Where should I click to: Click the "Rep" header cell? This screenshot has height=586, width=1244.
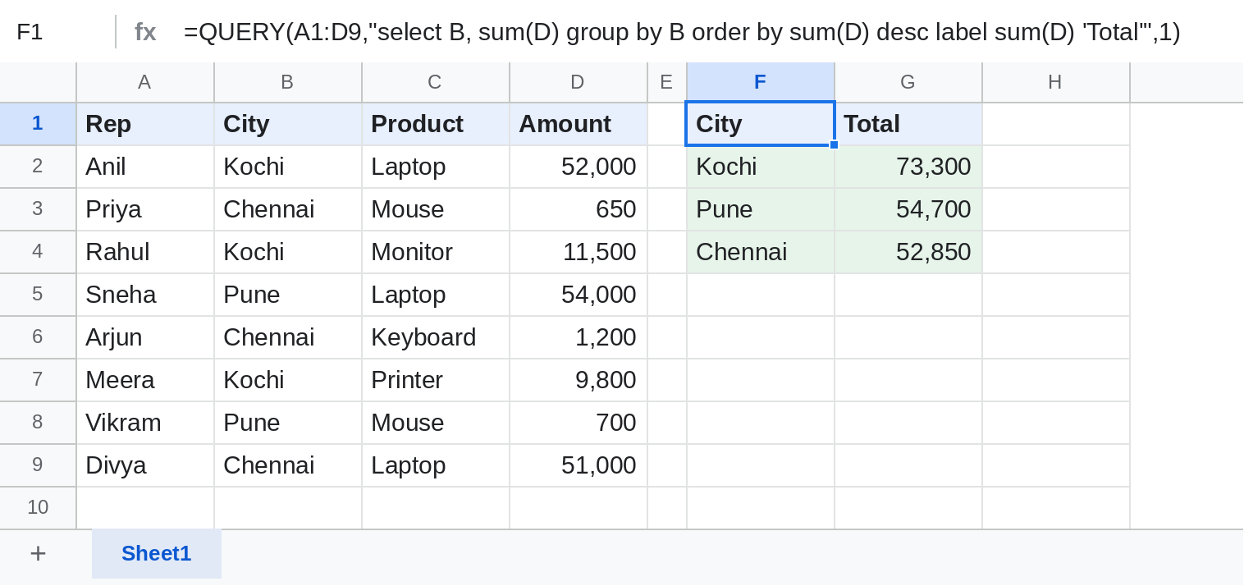145,124
